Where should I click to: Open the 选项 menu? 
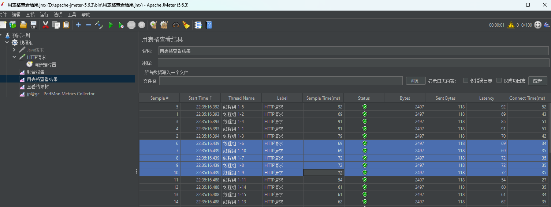[x=58, y=15]
